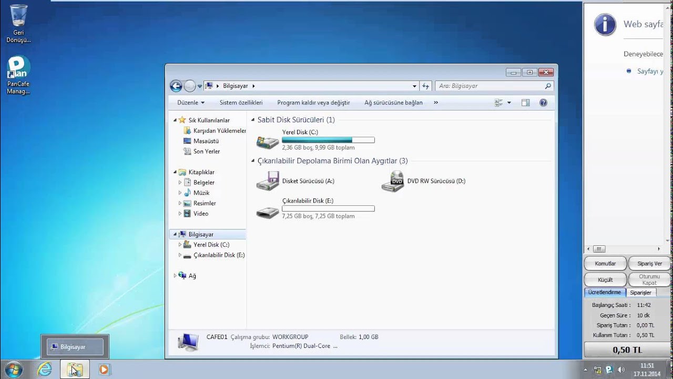Click the volume speaker tray icon

(621, 370)
